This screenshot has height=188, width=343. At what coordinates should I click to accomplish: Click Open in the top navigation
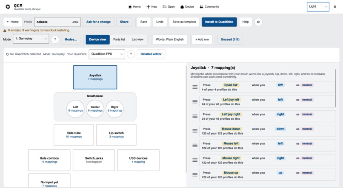(x=169, y=7)
